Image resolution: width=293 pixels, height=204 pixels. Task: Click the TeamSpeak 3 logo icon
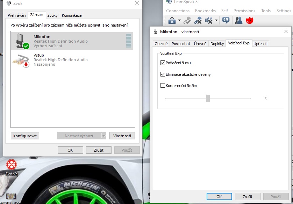(x=169, y=2)
